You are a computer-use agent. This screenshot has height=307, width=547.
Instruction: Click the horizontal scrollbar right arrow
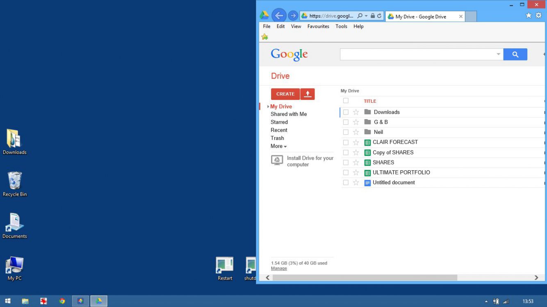point(536,278)
